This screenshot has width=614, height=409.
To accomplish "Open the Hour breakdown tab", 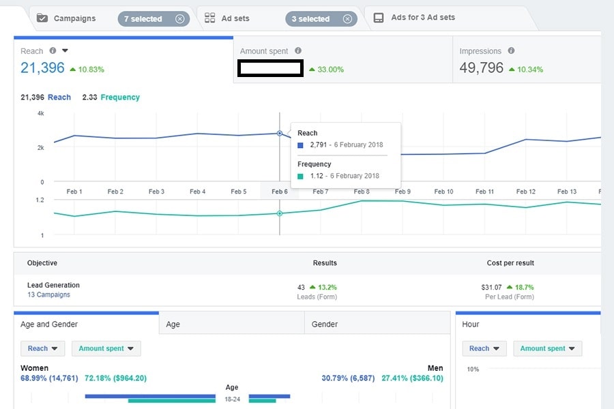I will [528, 324].
